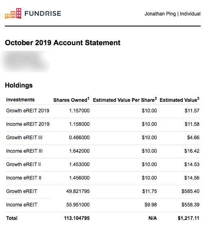The width and height of the screenshot is (208, 228).
Task: Click the Growth eREIT $585.40 value
Action: pyautogui.click(x=190, y=191)
